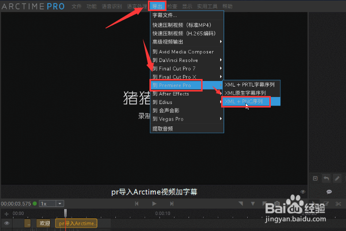Image resolution: width=346 pixels, height=231 pixels.
Task: Expand 到 DaVinci Resolve submenu
Action: point(187,60)
